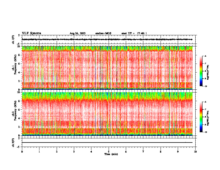The height and width of the screenshot is (170, 220).
Task: Click '-10' on the ch.1 colorbar scale
Action: [205, 86]
